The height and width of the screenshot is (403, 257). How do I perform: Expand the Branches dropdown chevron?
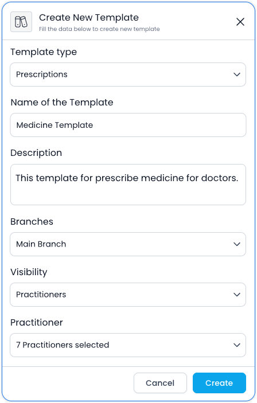click(237, 244)
